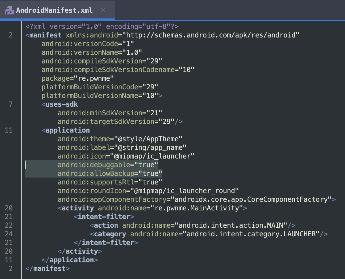Click android:versionCode="1" attribute
This screenshot has height=279, width=345.
pos(88,44)
